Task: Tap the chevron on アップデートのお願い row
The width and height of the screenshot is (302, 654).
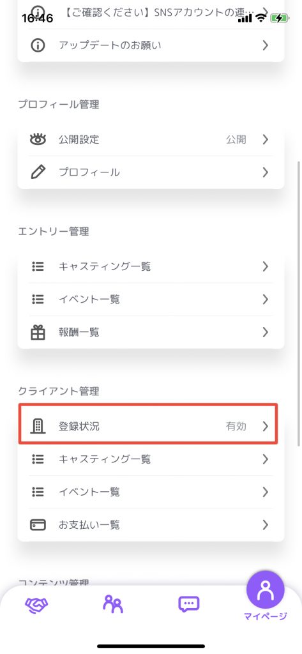Action: [266, 45]
